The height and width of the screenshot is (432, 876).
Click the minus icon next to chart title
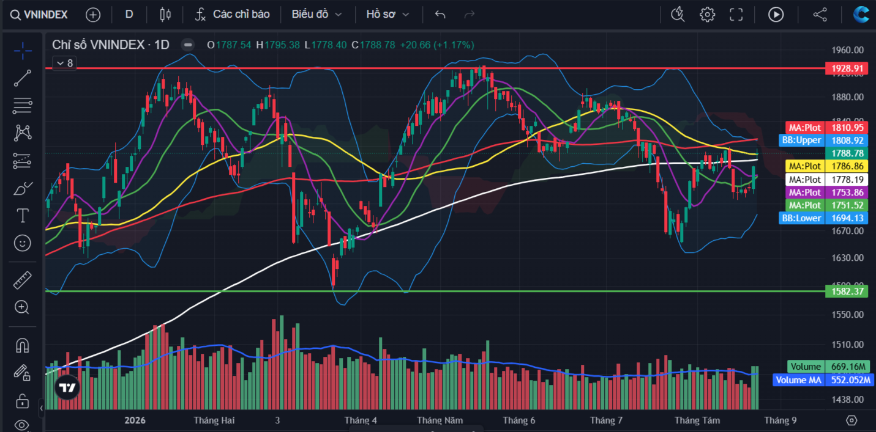point(189,45)
